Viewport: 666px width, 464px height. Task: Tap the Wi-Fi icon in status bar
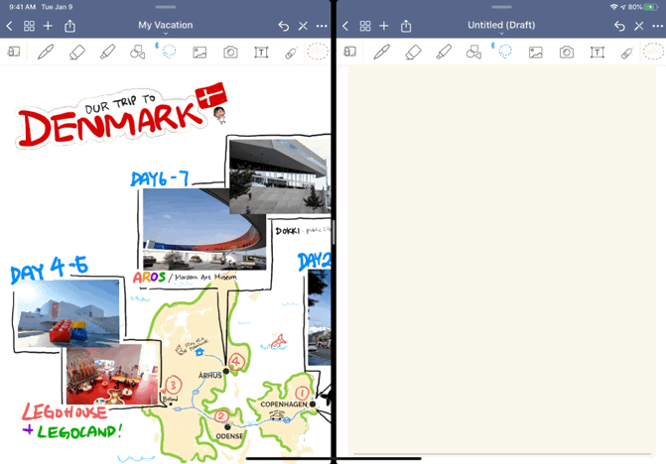613,7
